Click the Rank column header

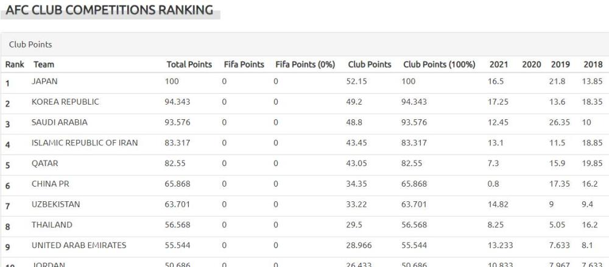pyautogui.click(x=15, y=64)
